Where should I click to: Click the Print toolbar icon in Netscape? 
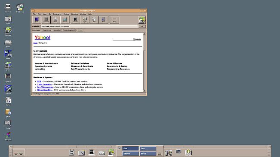pyautogui.click(x=94, y=20)
